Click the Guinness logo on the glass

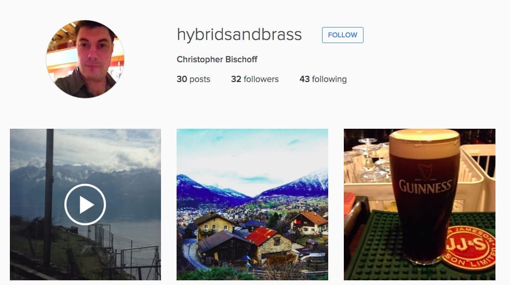pyautogui.click(x=425, y=186)
